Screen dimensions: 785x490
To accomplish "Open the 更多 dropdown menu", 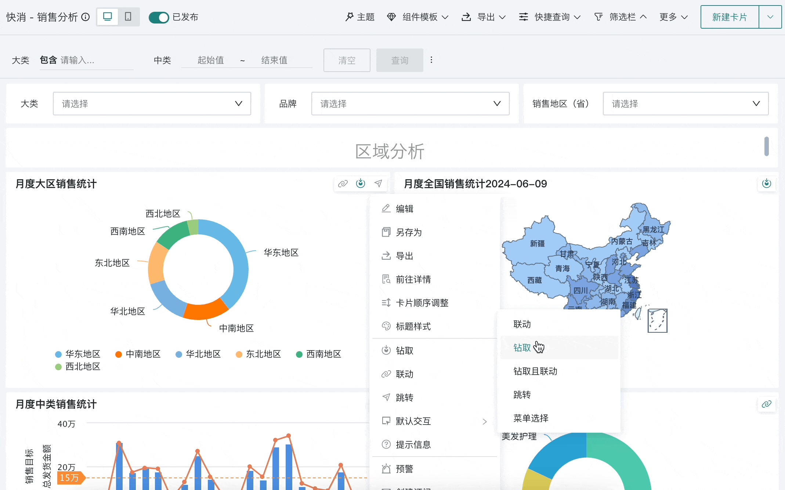I will click(673, 17).
